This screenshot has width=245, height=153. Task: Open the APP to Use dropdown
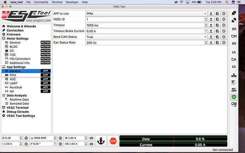(x=146, y=13)
